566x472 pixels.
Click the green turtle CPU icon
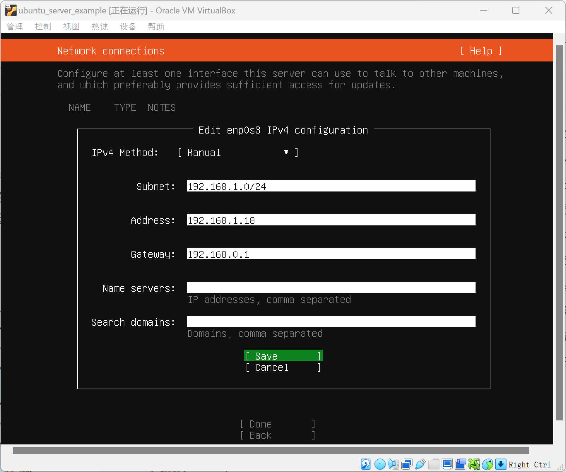[474, 464]
